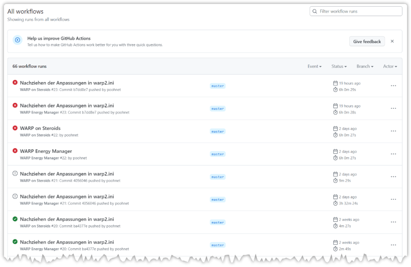This screenshot has width=411, height=267.
Task: Open the three-dot menu for WARP on Steroids #20
Action: click(393, 222)
